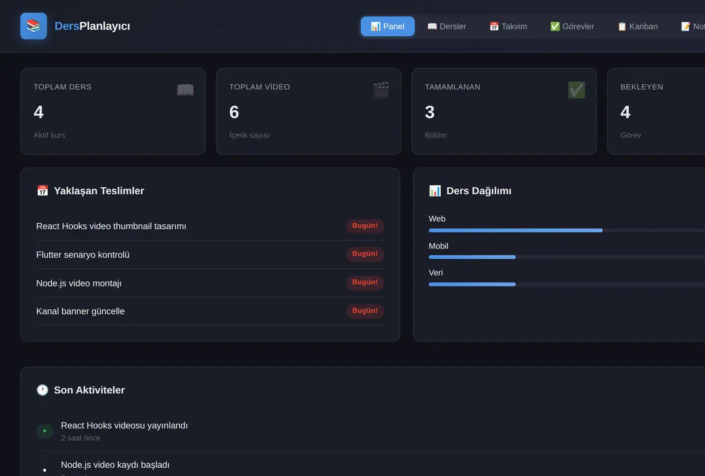Click the 'Aktif kurs' subtitle
This screenshot has height=476, width=705.
click(x=49, y=135)
